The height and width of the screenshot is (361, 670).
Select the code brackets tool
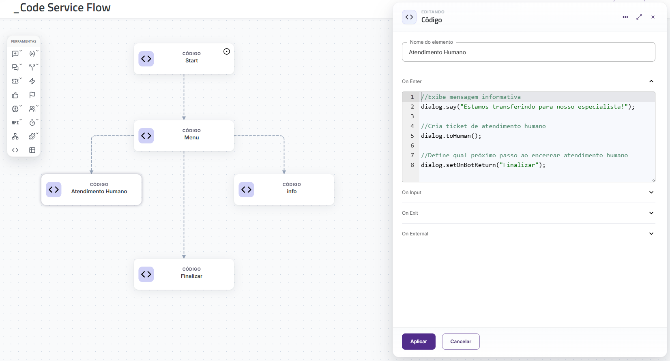(x=15, y=150)
